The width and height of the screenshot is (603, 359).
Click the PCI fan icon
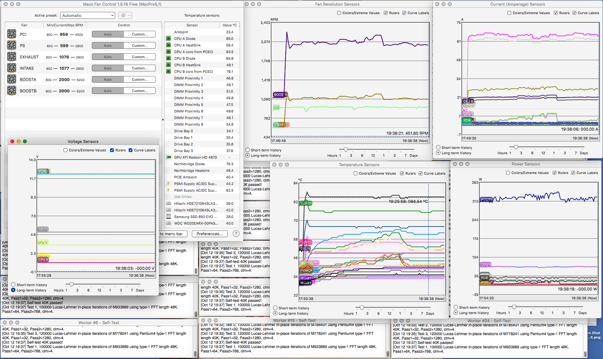pos(12,34)
